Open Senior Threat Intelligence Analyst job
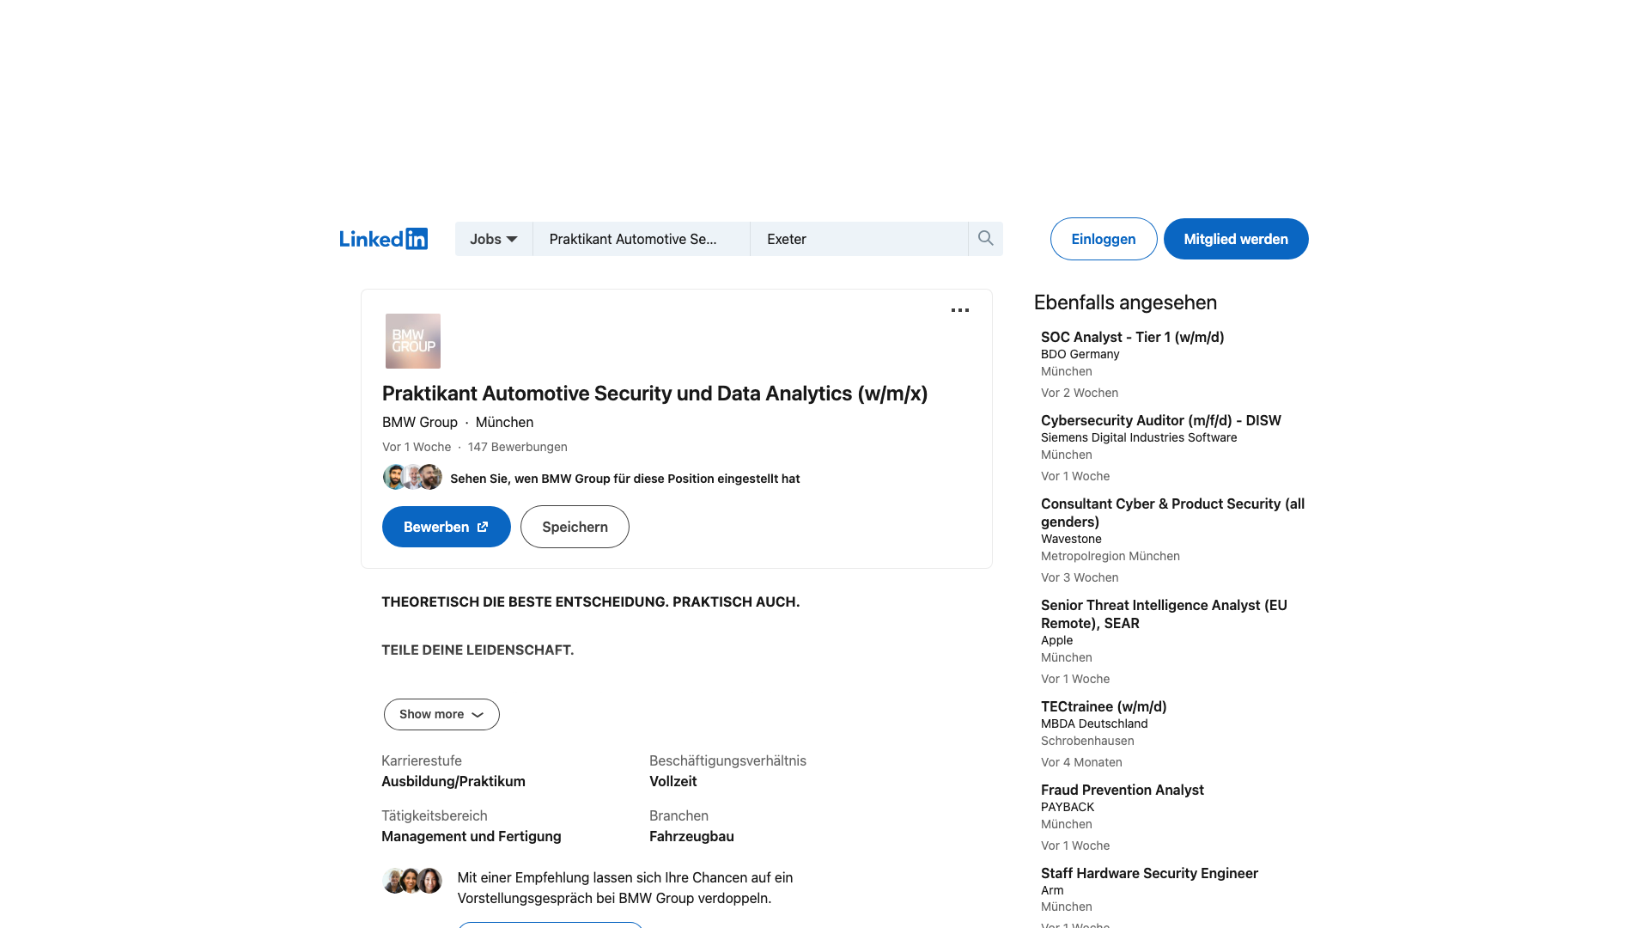The image size is (1649, 928). pos(1164,614)
